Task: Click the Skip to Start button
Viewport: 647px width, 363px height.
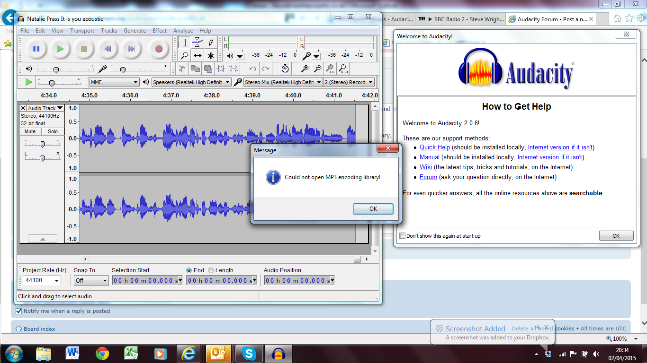Action: click(x=108, y=49)
